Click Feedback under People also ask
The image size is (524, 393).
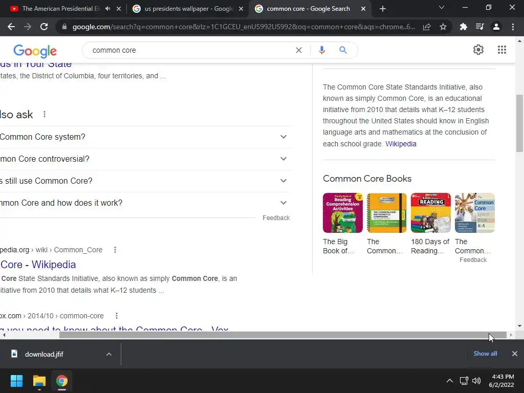(x=276, y=218)
